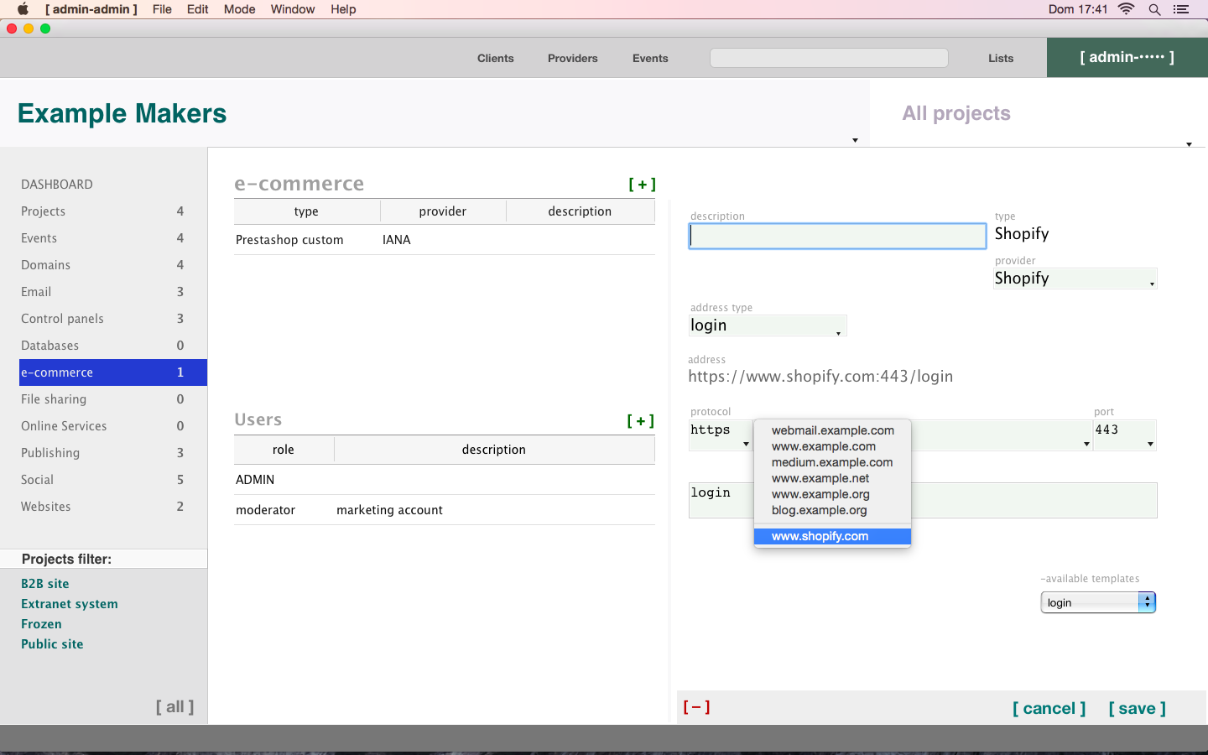The height and width of the screenshot is (755, 1208).
Task: Click the Apple menu icon
Action: coord(23,9)
